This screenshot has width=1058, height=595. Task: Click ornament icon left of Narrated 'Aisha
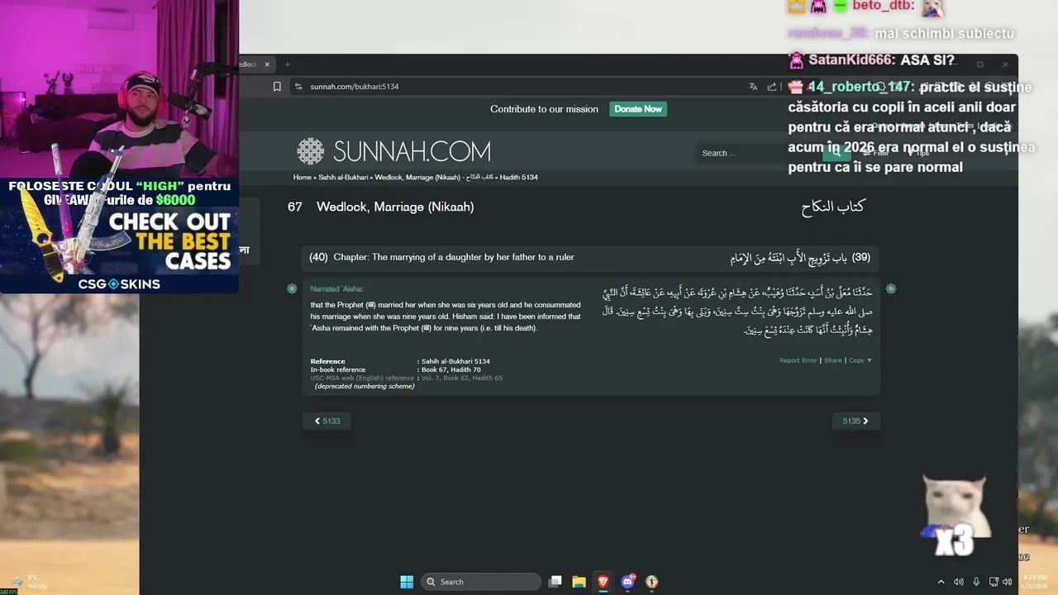292,288
